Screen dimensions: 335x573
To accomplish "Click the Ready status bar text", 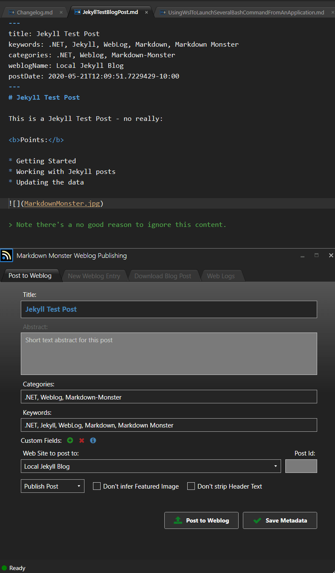I will pyautogui.click(x=17, y=568).
